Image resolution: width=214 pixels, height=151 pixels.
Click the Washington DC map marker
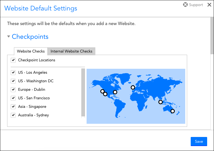pos(115,92)
